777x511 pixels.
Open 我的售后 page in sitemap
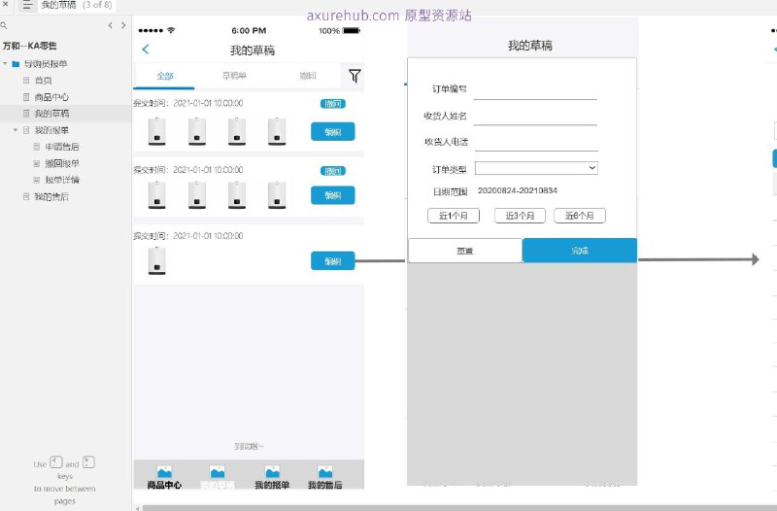pos(51,197)
